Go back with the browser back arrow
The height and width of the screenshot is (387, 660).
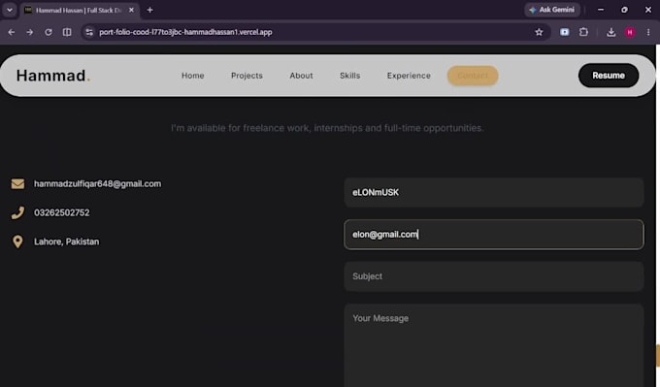12,32
